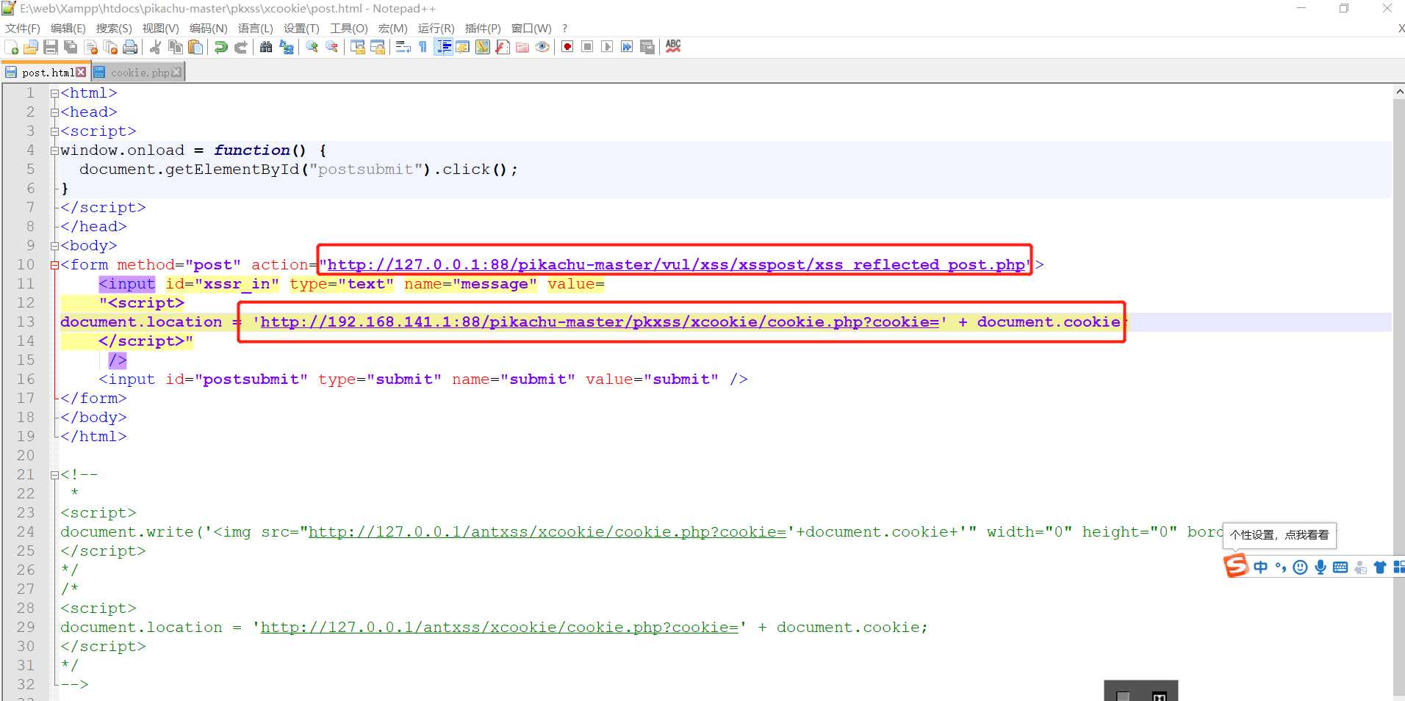This screenshot has height=701, width=1405.
Task: Click the Stop recording macro icon
Action: 587,47
